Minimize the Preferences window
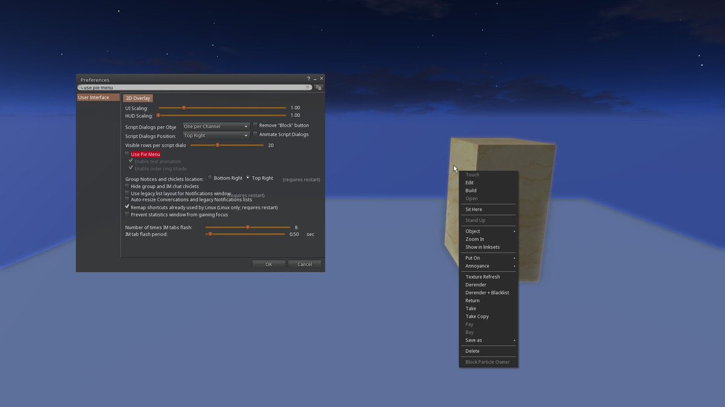 click(315, 79)
